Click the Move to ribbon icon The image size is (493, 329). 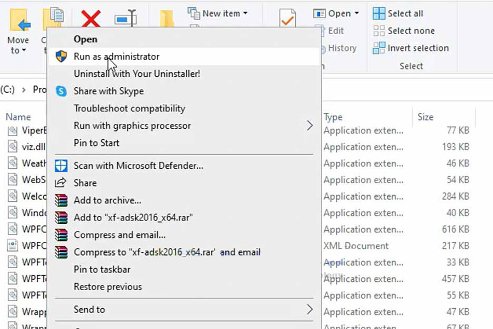click(20, 21)
